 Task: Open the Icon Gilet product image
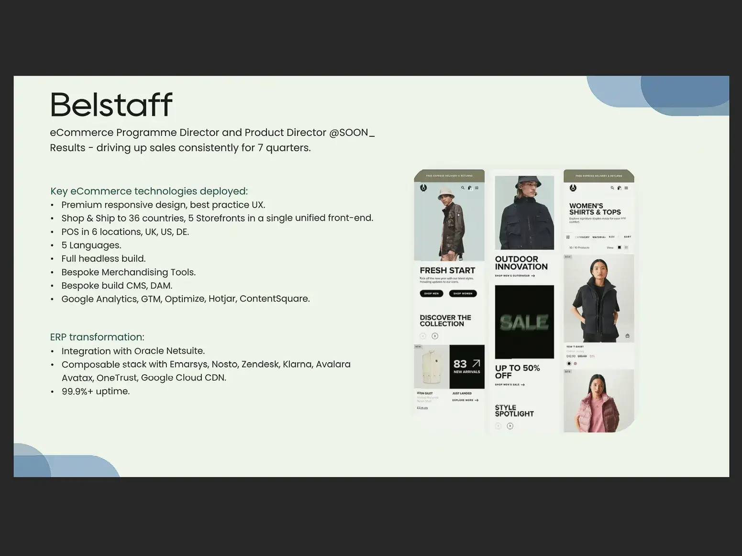(432, 367)
